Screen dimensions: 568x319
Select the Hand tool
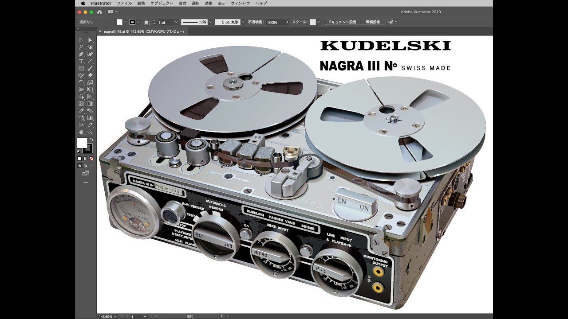tap(81, 132)
